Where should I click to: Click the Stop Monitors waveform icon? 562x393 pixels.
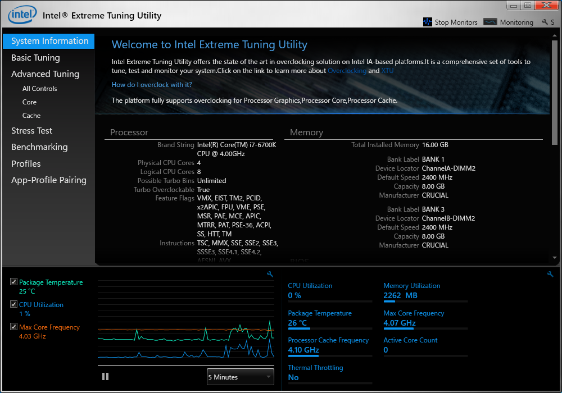pyautogui.click(x=427, y=22)
